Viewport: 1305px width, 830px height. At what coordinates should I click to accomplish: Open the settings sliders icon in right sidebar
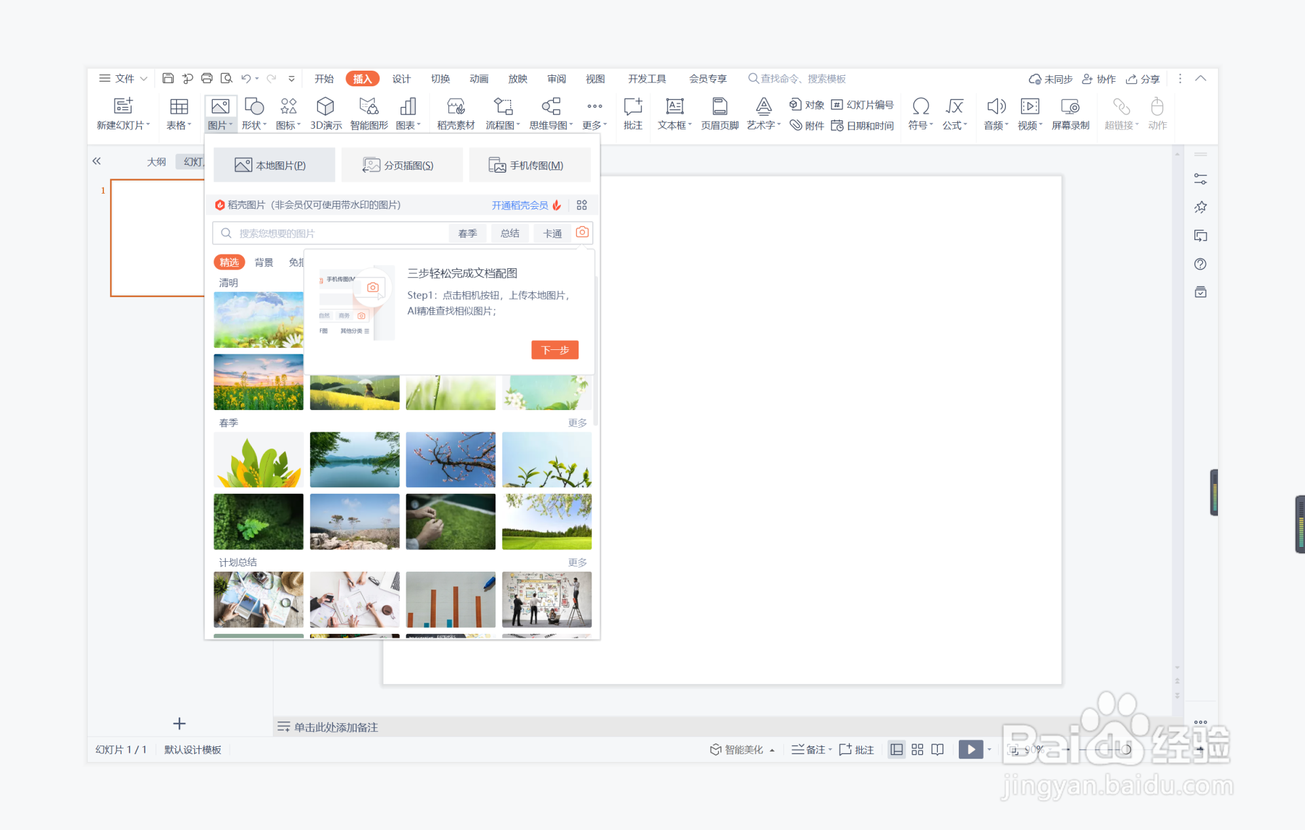1200,179
